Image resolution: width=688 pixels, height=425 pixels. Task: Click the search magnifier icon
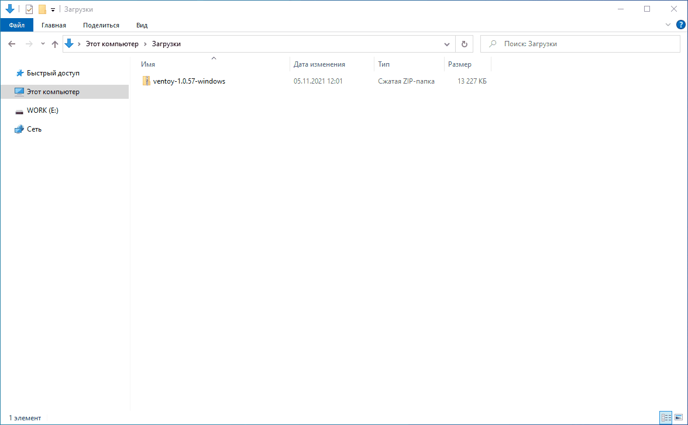(493, 44)
